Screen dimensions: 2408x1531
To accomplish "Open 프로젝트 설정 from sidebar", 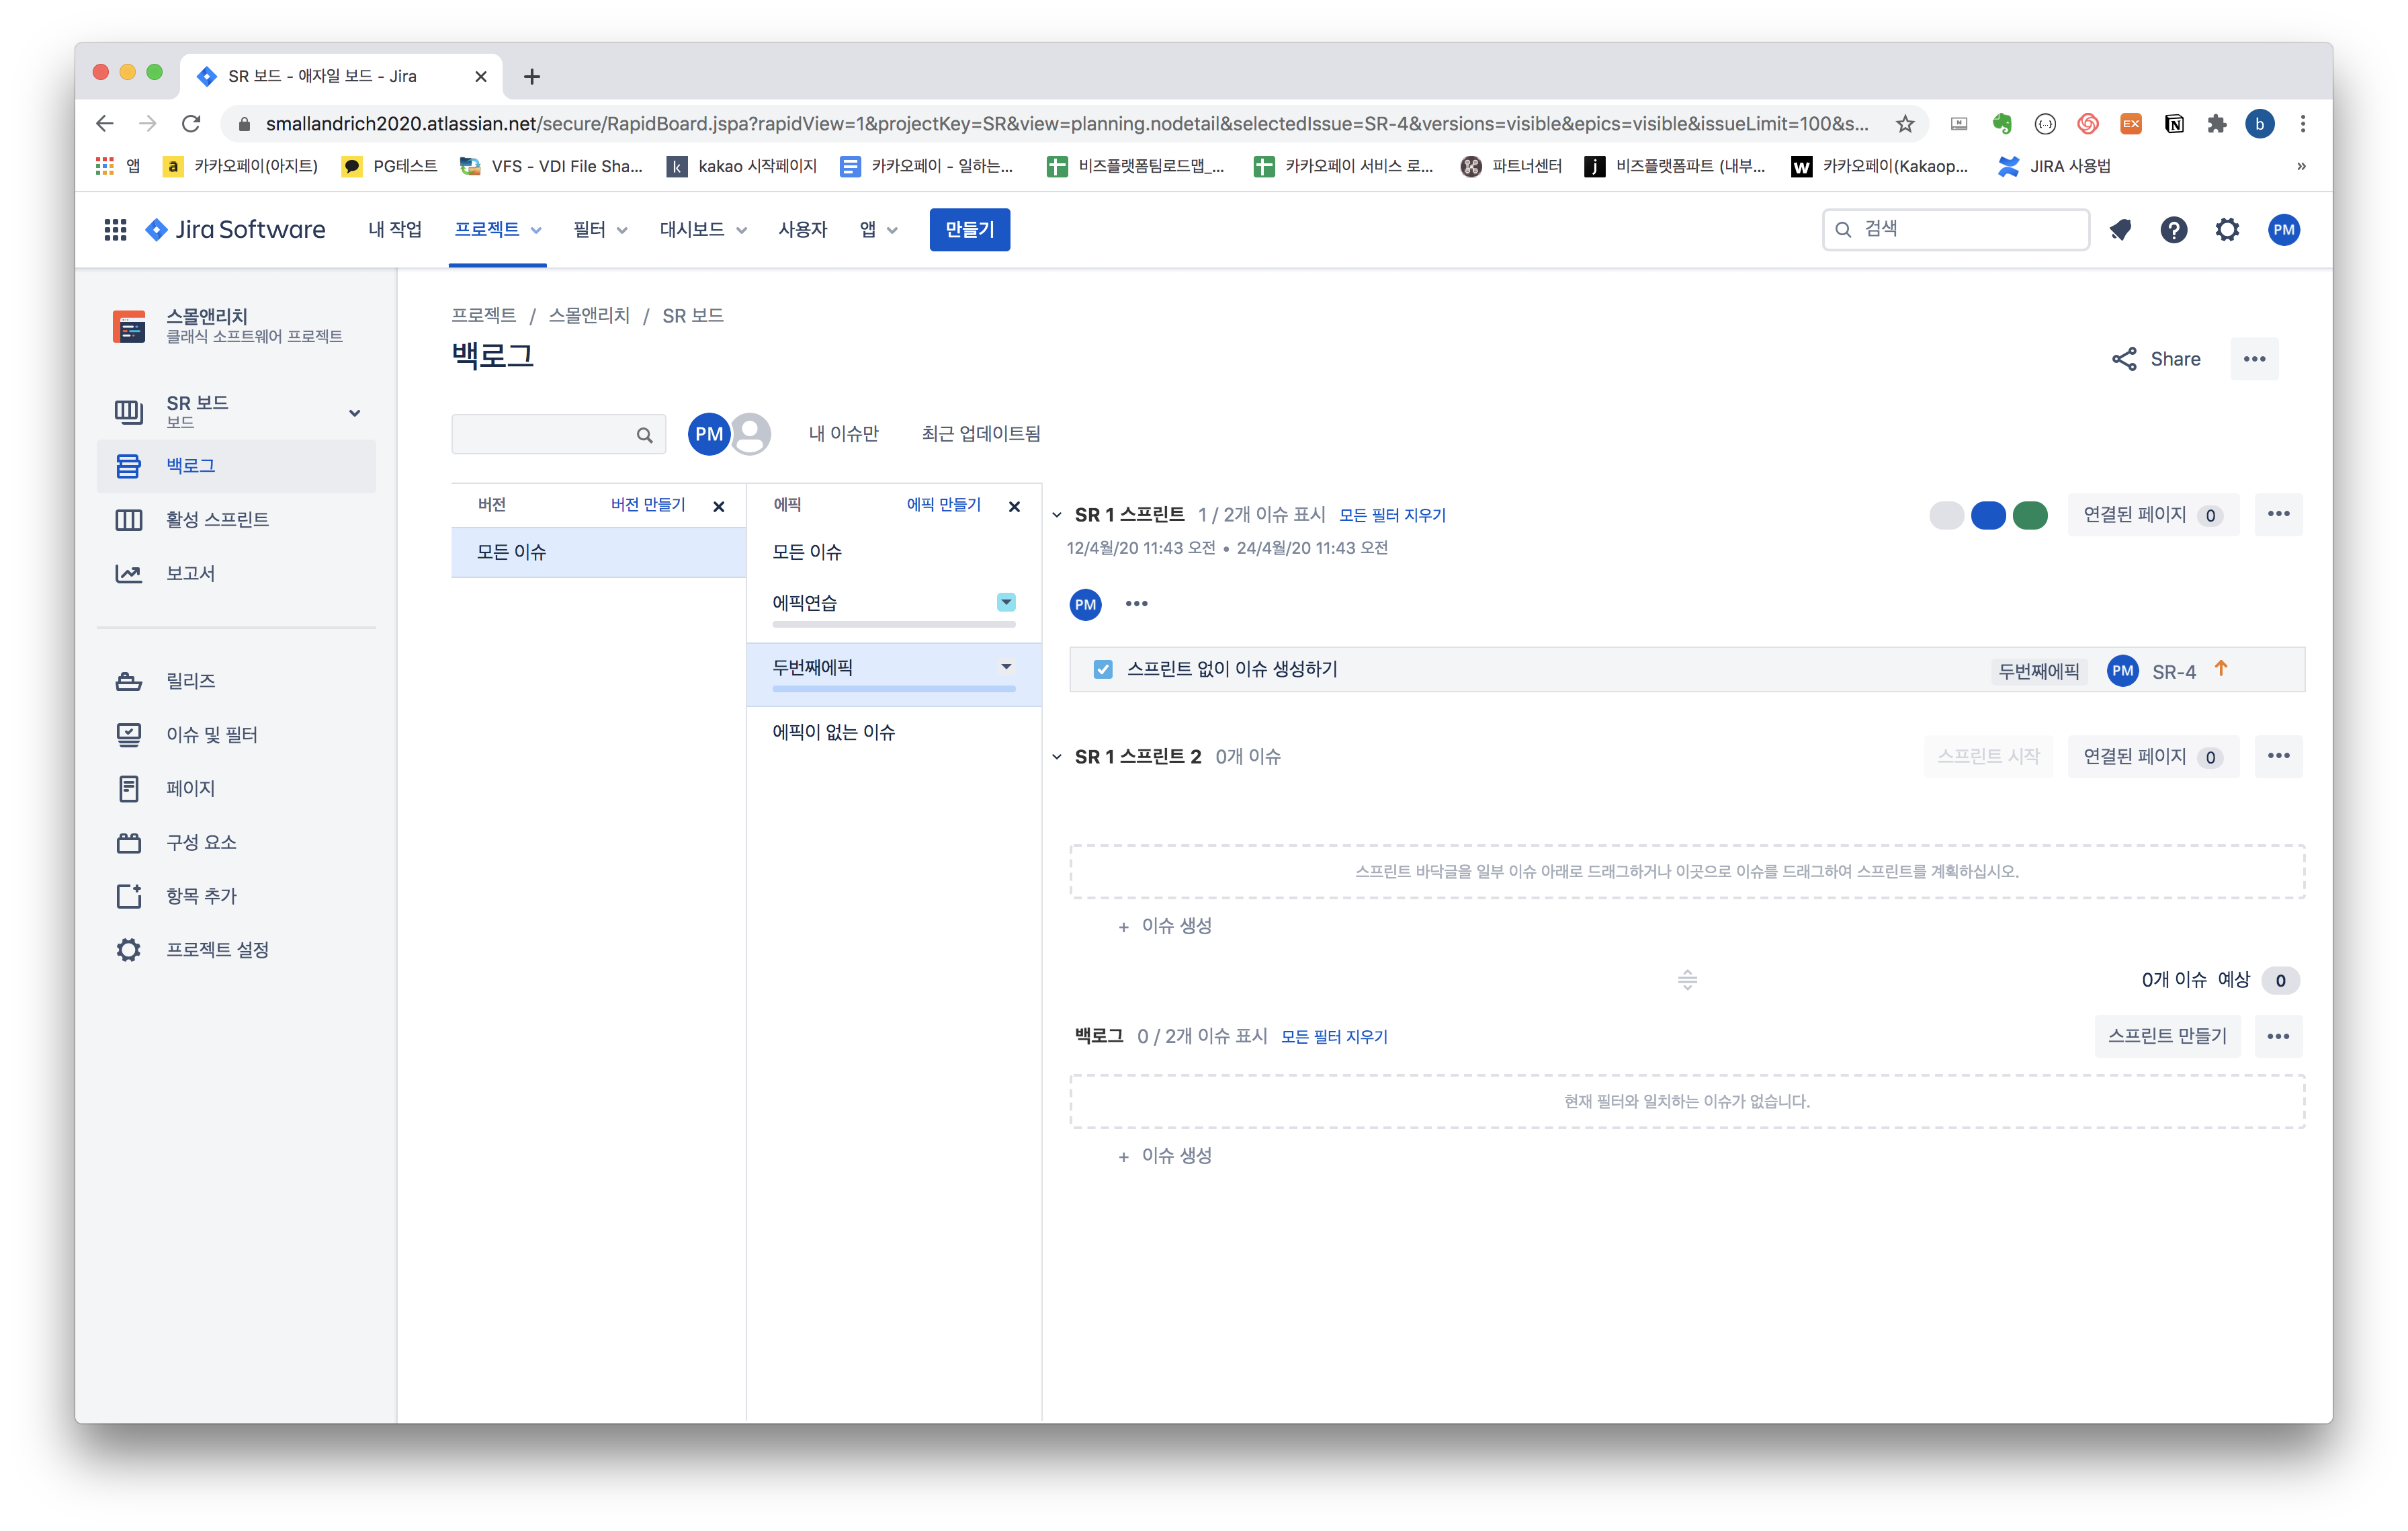I will (x=217, y=950).
